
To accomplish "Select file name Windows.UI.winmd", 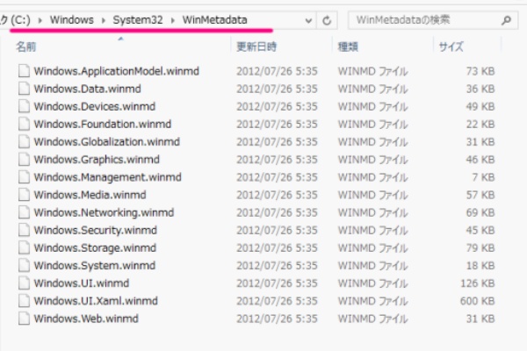I will click(82, 283).
